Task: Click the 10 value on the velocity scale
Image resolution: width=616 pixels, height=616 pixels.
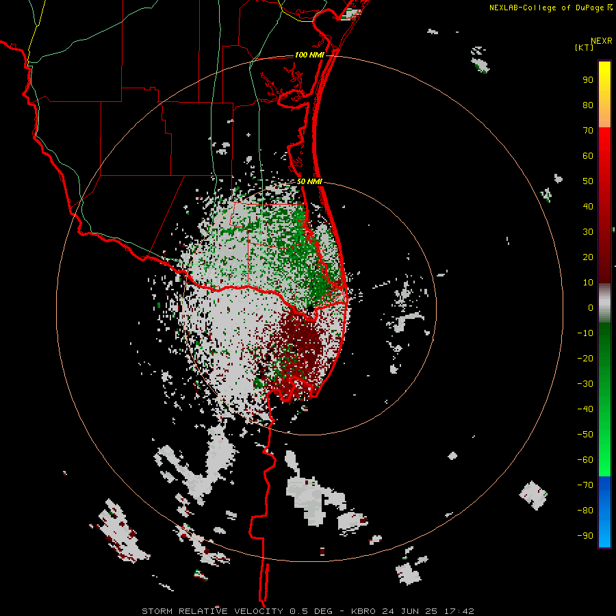Action: pos(588,283)
